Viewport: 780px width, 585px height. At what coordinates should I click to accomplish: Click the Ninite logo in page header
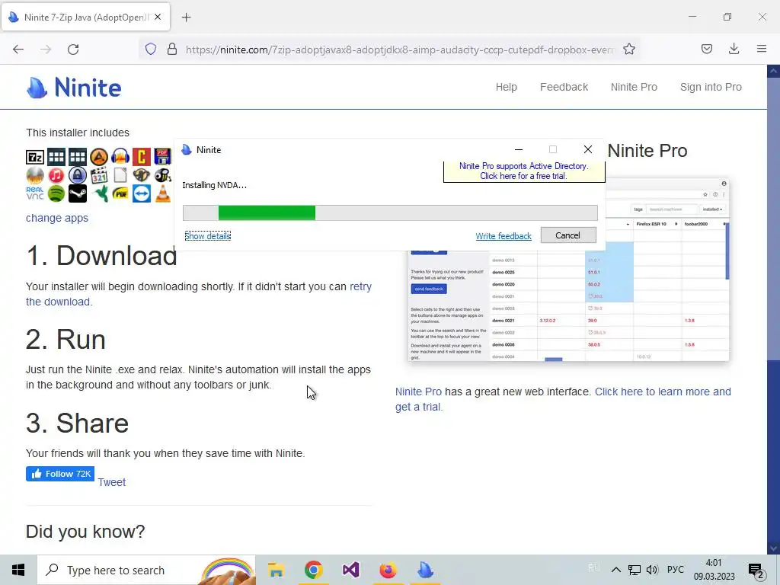click(74, 88)
